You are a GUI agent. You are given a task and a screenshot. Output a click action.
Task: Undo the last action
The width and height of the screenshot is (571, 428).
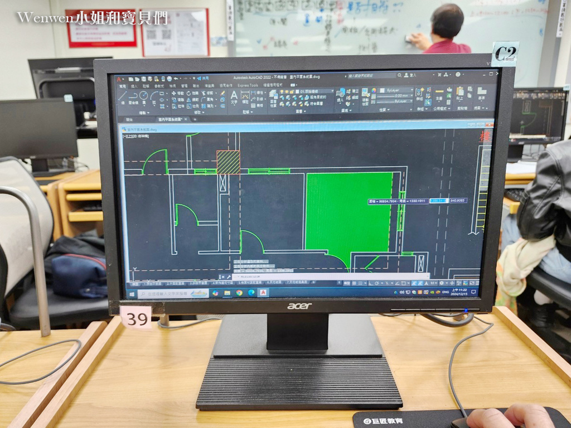point(176,79)
